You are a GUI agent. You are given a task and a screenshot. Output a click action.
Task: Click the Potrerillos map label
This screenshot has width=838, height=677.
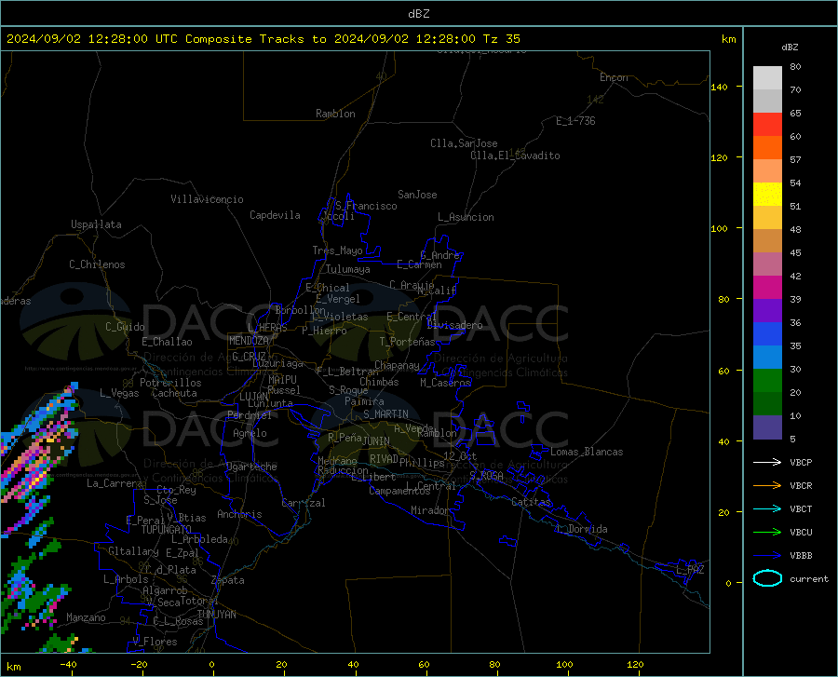(x=170, y=383)
